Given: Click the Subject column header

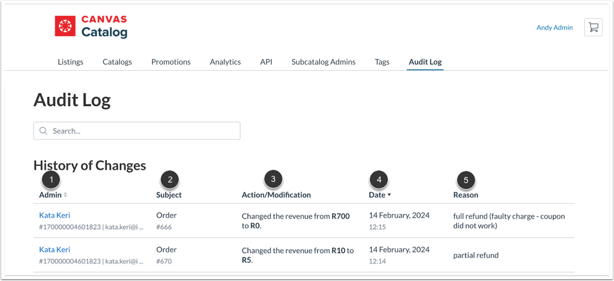Looking at the screenshot, I should [169, 195].
